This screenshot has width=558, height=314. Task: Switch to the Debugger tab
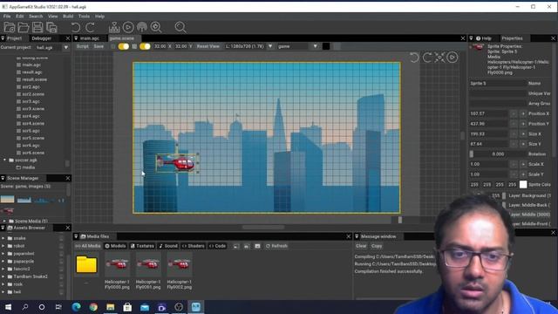[x=41, y=38]
